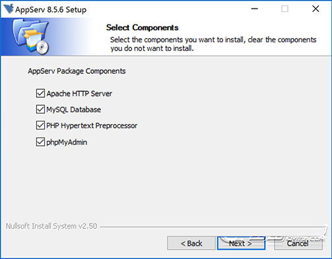Untick the phpMyAdmin checkbox
332x259 pixels.
click(40, 142)
